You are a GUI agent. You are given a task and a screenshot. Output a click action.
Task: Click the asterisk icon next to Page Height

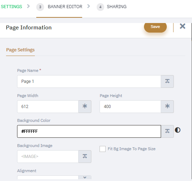(167, 107)
